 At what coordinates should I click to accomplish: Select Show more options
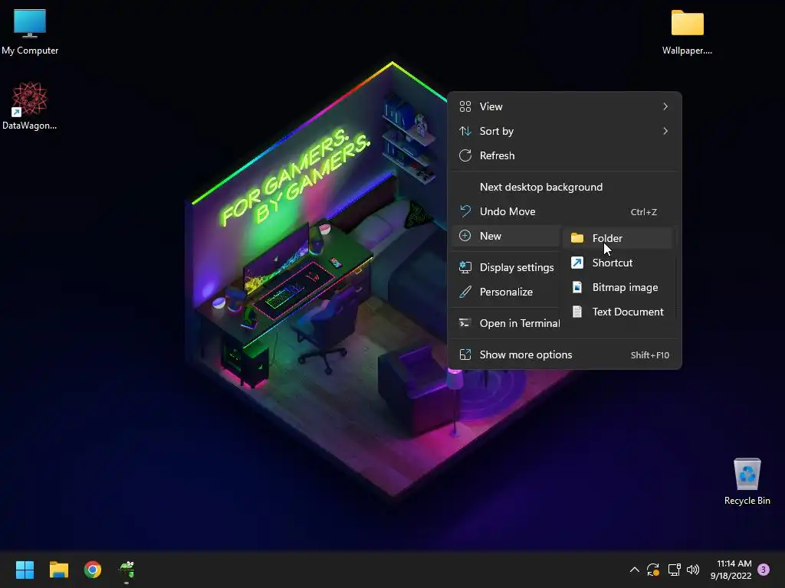tap(564, 355)
